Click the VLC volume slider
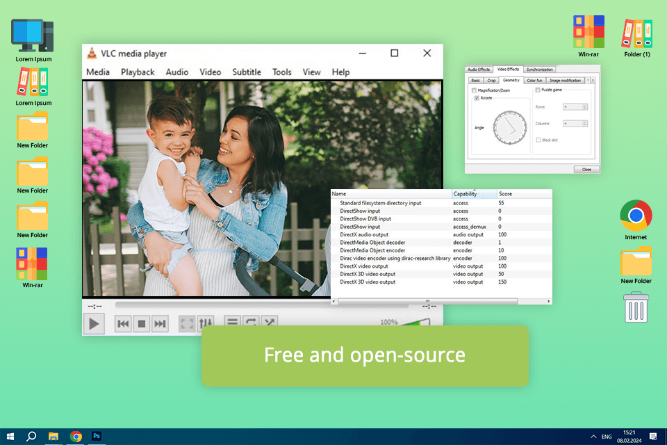The width and height of the screenshot is (667, 445). [x=415, y=323]
